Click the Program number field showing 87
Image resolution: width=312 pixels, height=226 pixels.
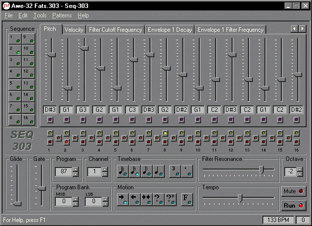64,171
